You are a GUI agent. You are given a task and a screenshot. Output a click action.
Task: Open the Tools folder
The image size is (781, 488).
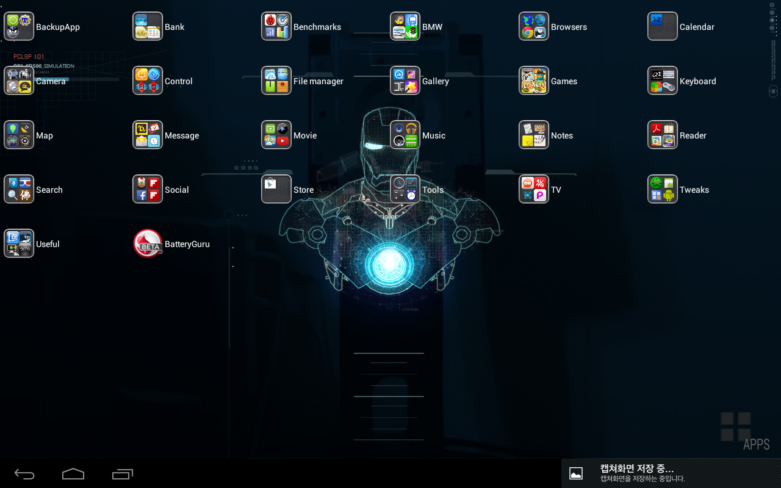pyautogui.click(x=405, y=189)
